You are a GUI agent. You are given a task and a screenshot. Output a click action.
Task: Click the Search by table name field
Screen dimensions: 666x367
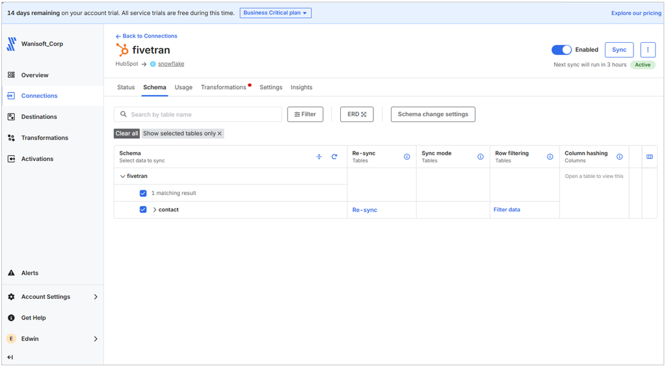(x=198, y=114)
